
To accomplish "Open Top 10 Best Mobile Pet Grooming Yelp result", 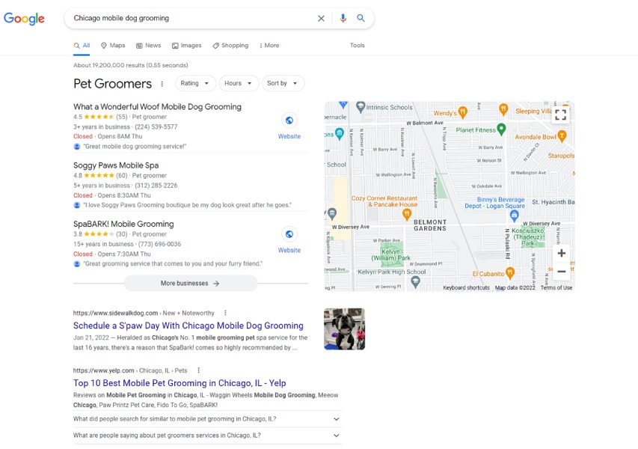I will [x=180, y=383].
